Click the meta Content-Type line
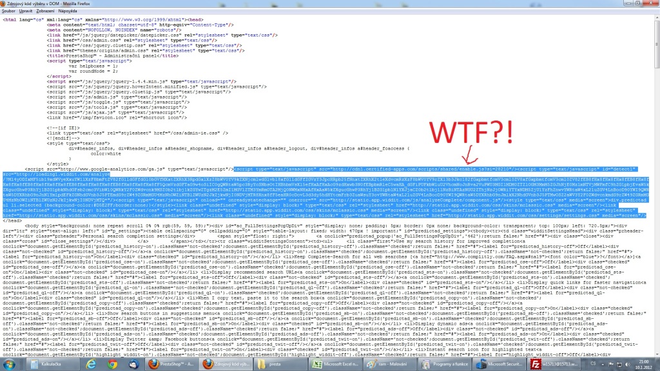This screenshot has height=371, width=660. [x=140, y=25]
